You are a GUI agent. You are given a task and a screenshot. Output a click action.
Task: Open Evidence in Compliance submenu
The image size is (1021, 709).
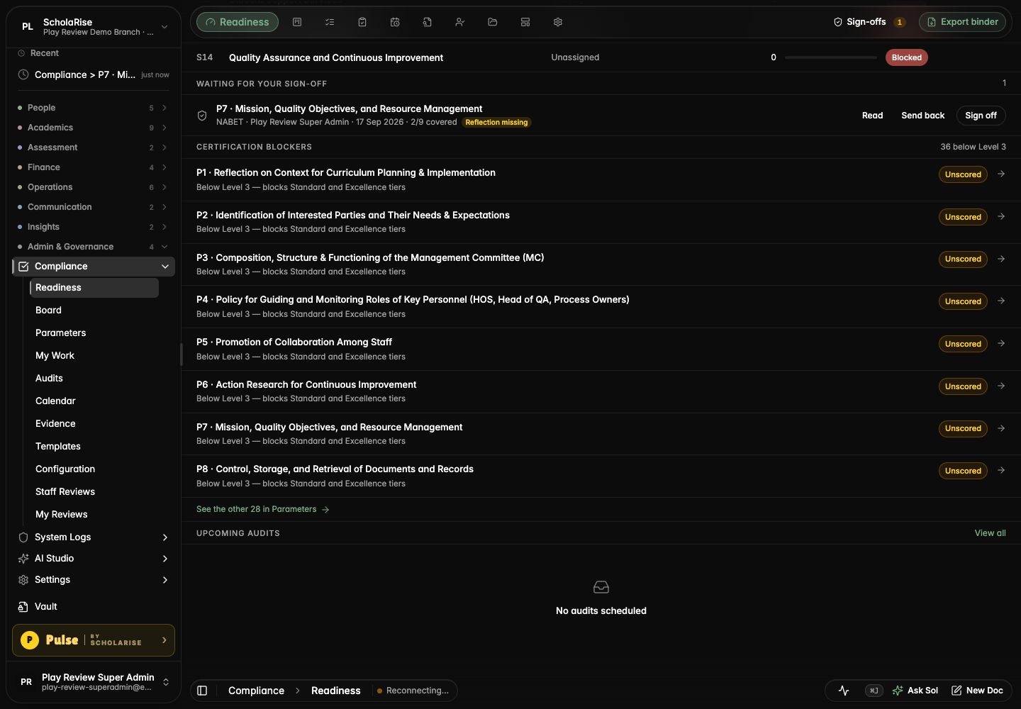94,424
